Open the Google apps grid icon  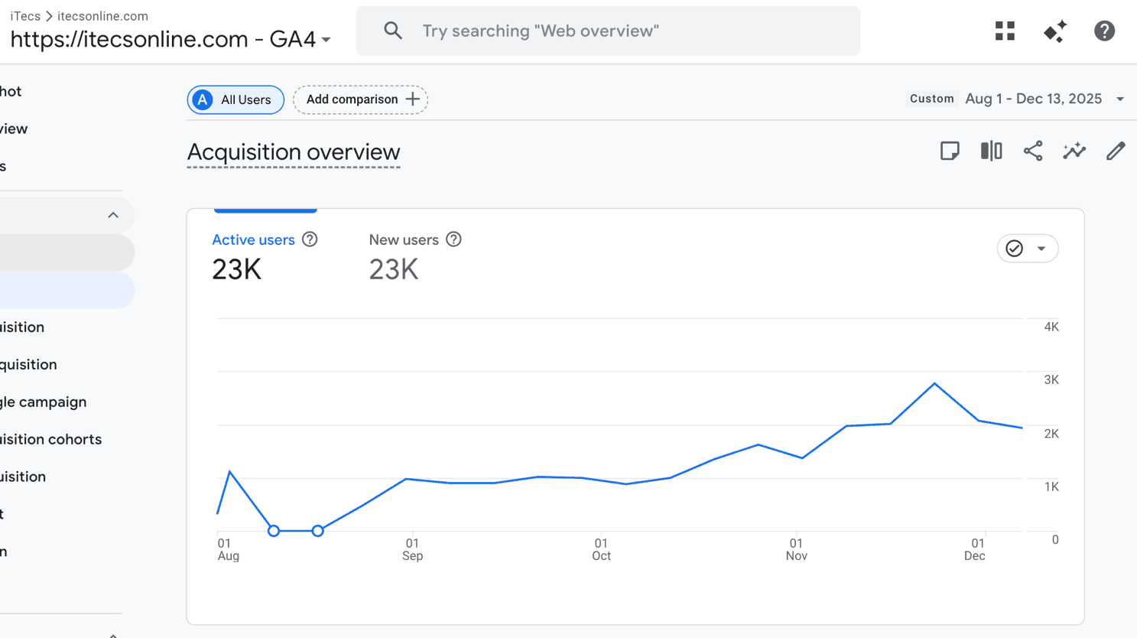[x=1004, y=31]
